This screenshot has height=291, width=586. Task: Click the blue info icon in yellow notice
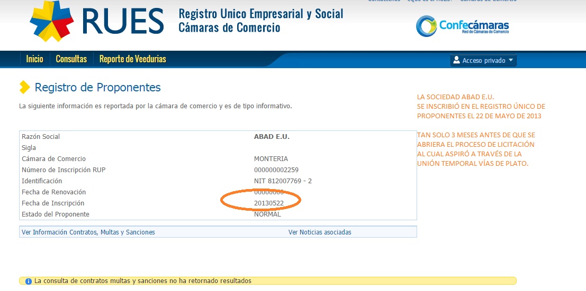tap(29, 281)
